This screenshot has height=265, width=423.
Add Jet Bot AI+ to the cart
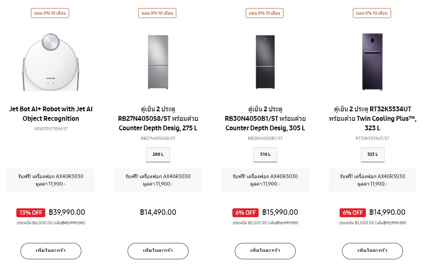[x=51, y=251]
